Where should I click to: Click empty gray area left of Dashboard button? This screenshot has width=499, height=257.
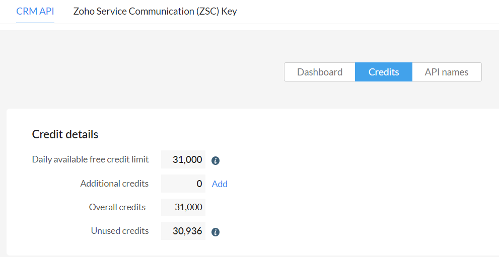coord(143,72)
